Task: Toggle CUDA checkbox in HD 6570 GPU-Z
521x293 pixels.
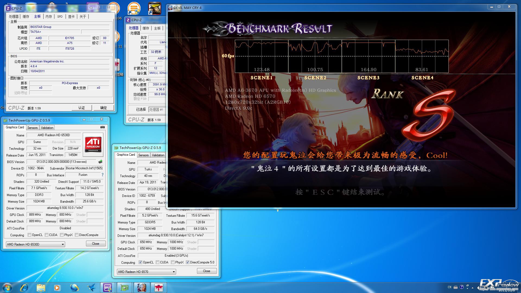Action: [x=157, y=262]
